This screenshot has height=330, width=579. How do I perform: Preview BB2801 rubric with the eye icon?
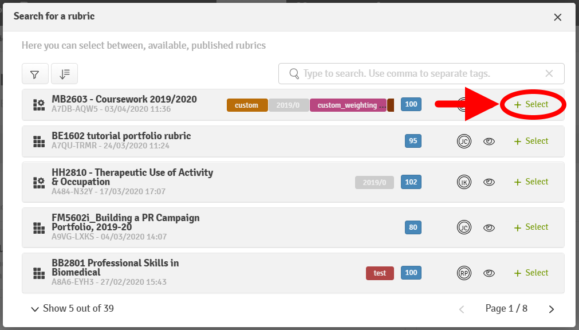coord(489,273)
